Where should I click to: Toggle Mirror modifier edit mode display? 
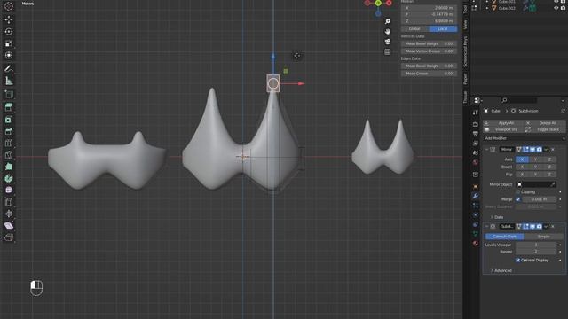pos(525,150)
